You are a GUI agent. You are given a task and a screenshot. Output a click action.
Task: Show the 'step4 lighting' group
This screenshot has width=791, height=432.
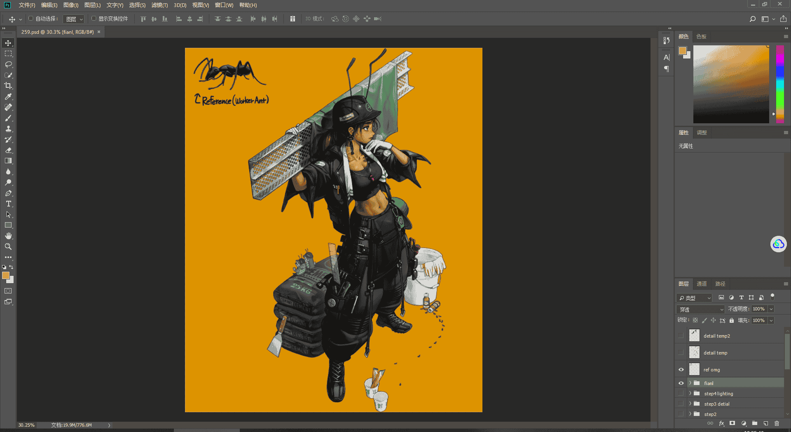pos(681,393)
